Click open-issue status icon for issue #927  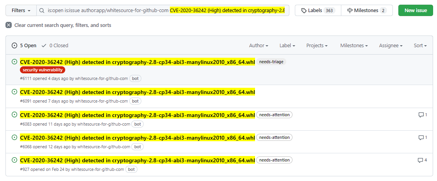(x=14, y=160)
